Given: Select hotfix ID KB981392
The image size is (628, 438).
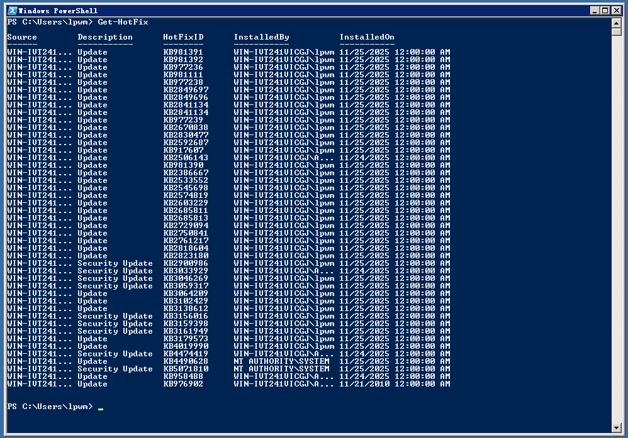Looking at the screenshot, I should tap(183, 60).
